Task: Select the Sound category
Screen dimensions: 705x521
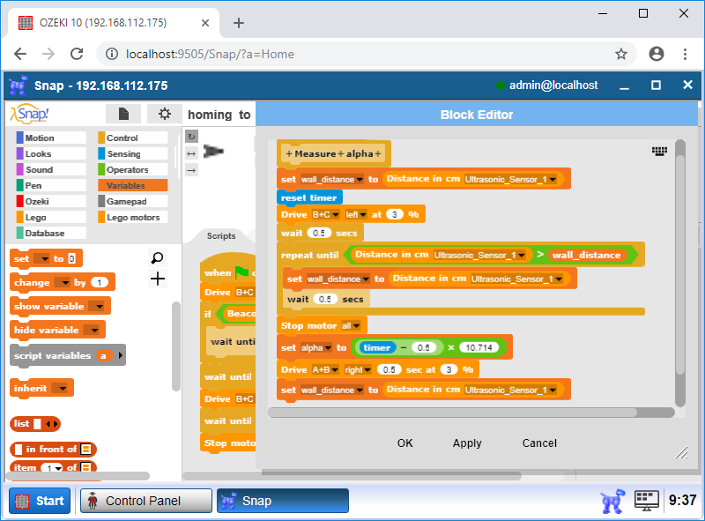Action: pyautogui.click(x=51, y=169)
